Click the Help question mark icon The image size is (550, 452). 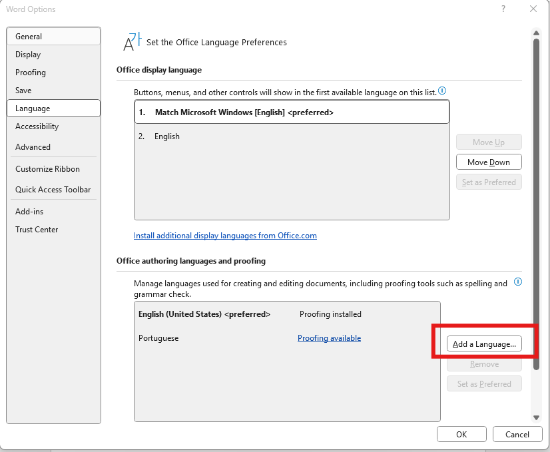[x=503, y=9]
